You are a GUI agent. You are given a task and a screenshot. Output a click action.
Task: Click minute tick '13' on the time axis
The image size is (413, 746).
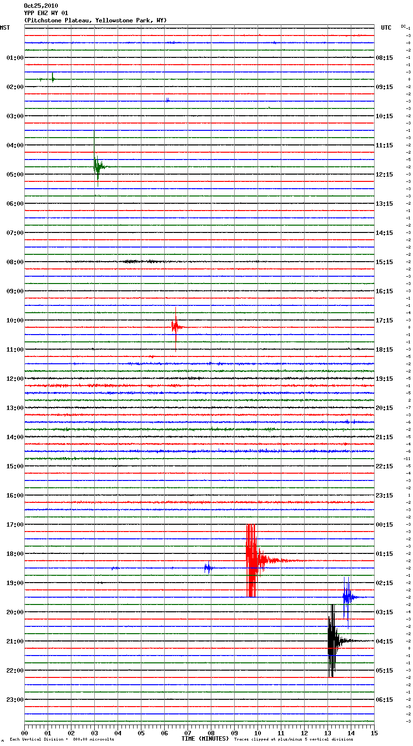click(x=327, y=733)
